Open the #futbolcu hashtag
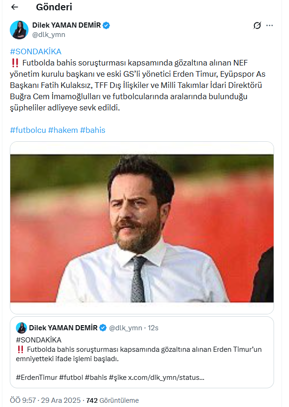The height and width of the screenshot is (407, 289). tap(28, 130)
